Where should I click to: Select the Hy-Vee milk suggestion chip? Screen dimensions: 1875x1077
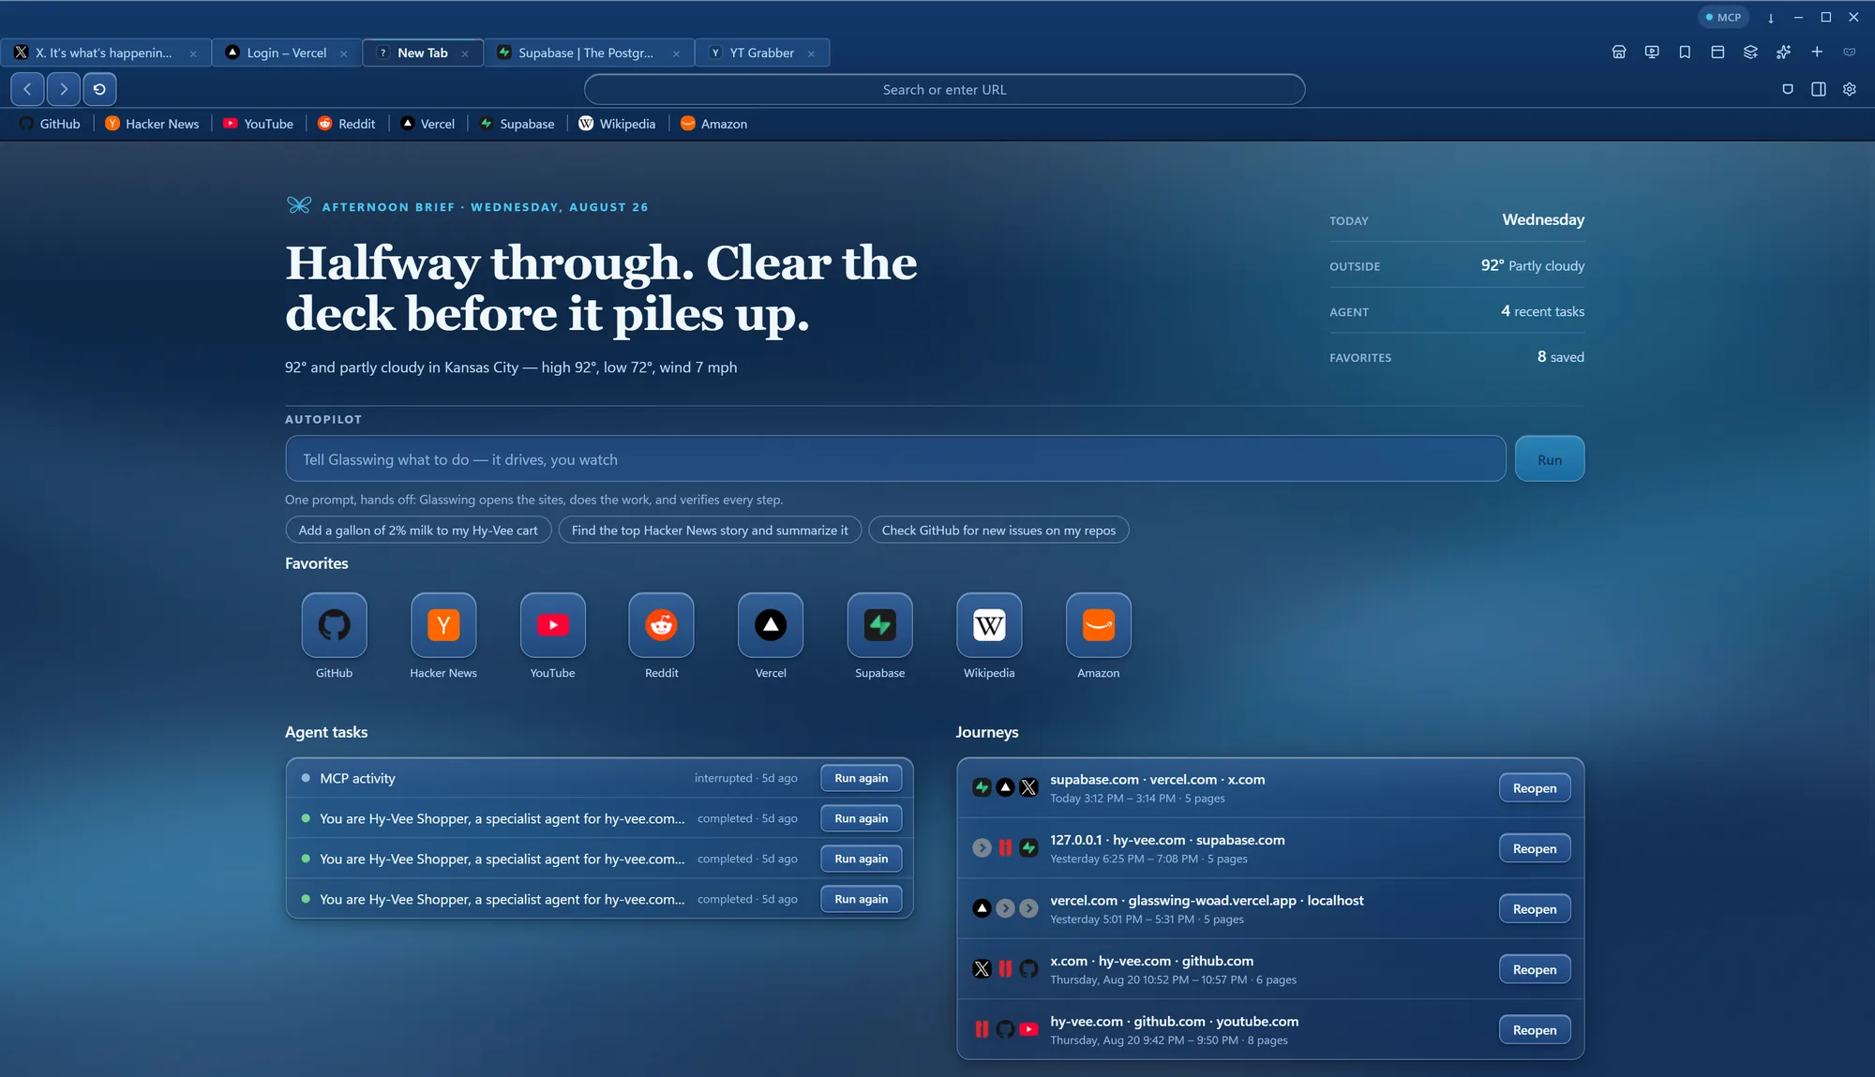pos(418,531)
